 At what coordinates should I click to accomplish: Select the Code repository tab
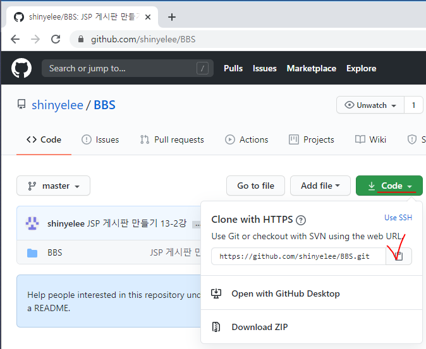44,139
